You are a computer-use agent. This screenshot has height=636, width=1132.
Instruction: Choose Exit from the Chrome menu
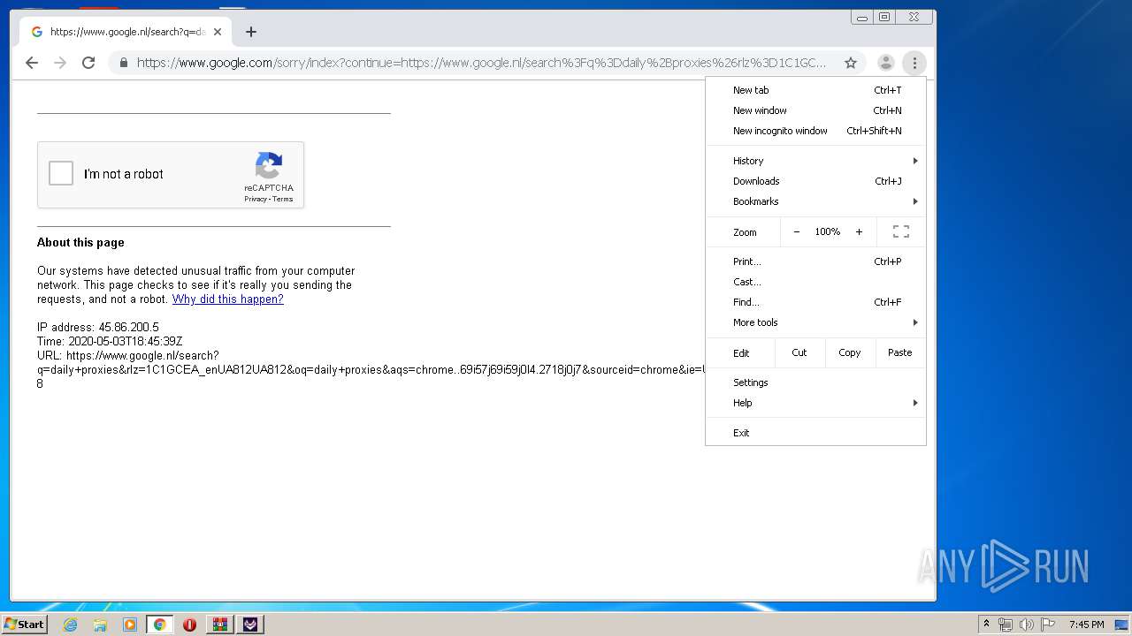click(x=815, y=433)
